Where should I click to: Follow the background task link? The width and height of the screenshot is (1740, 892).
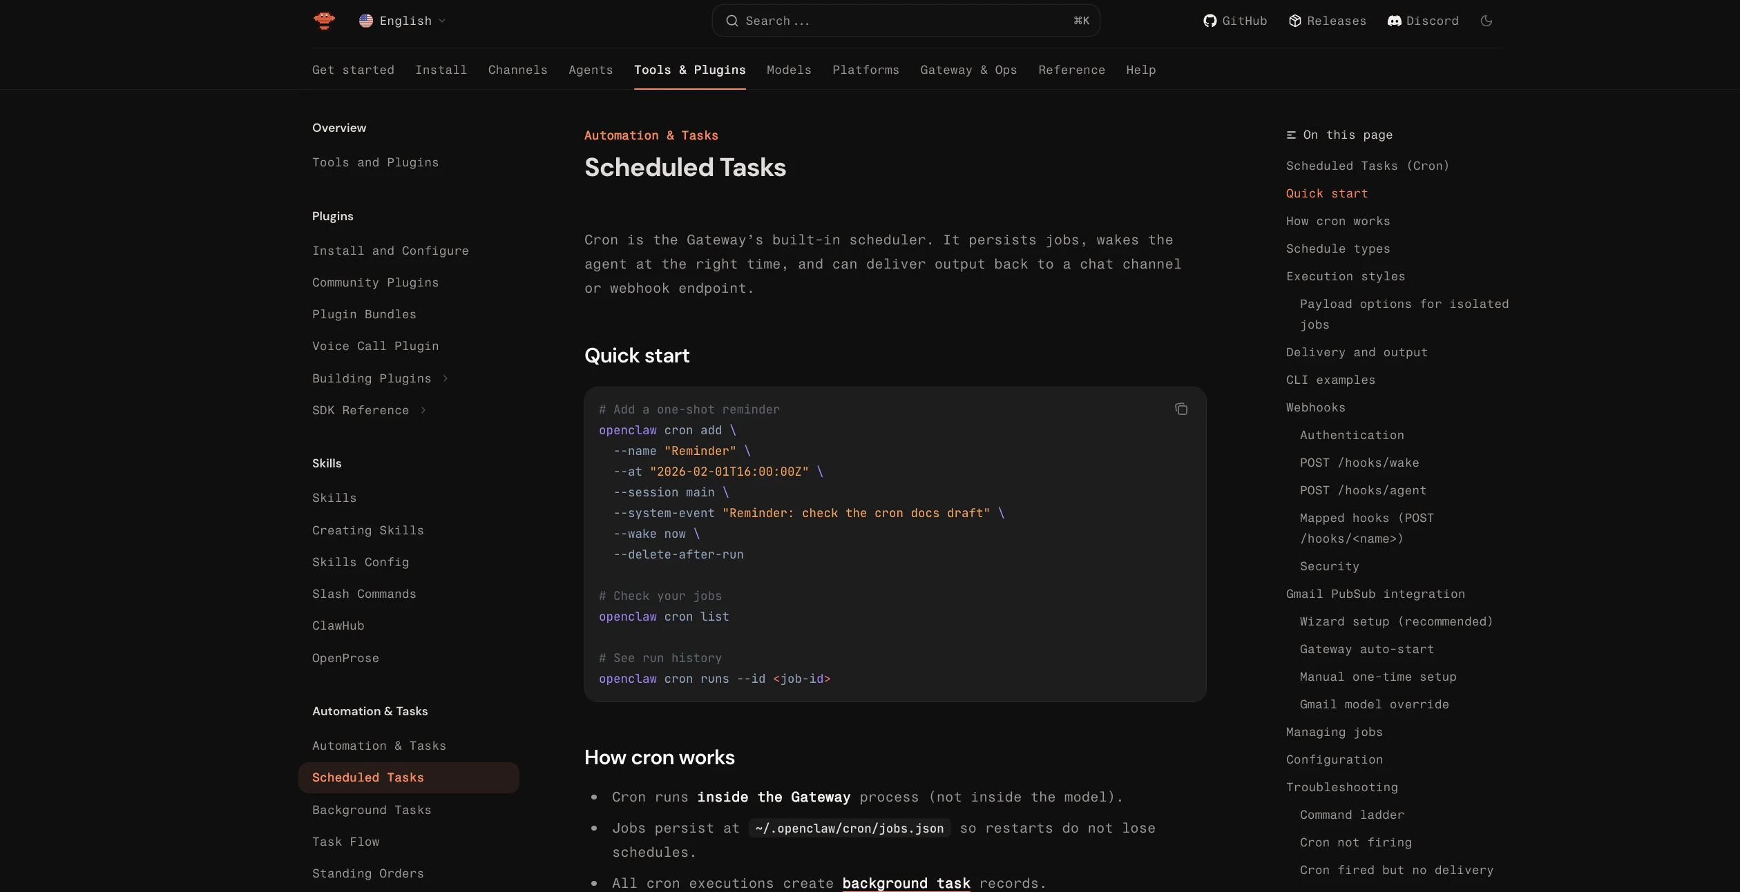tap(906, 883)
